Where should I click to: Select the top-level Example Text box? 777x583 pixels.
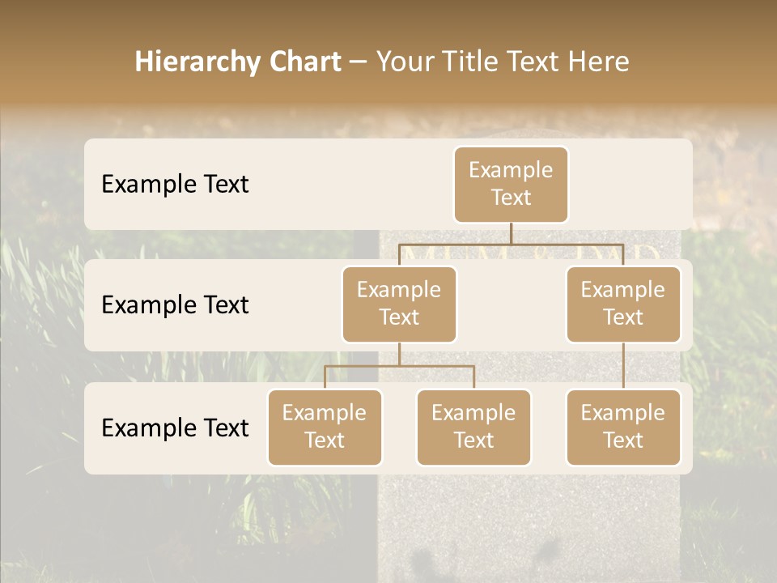(x=511, y=184)
